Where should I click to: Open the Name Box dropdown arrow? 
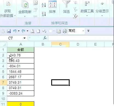(24, 38)
